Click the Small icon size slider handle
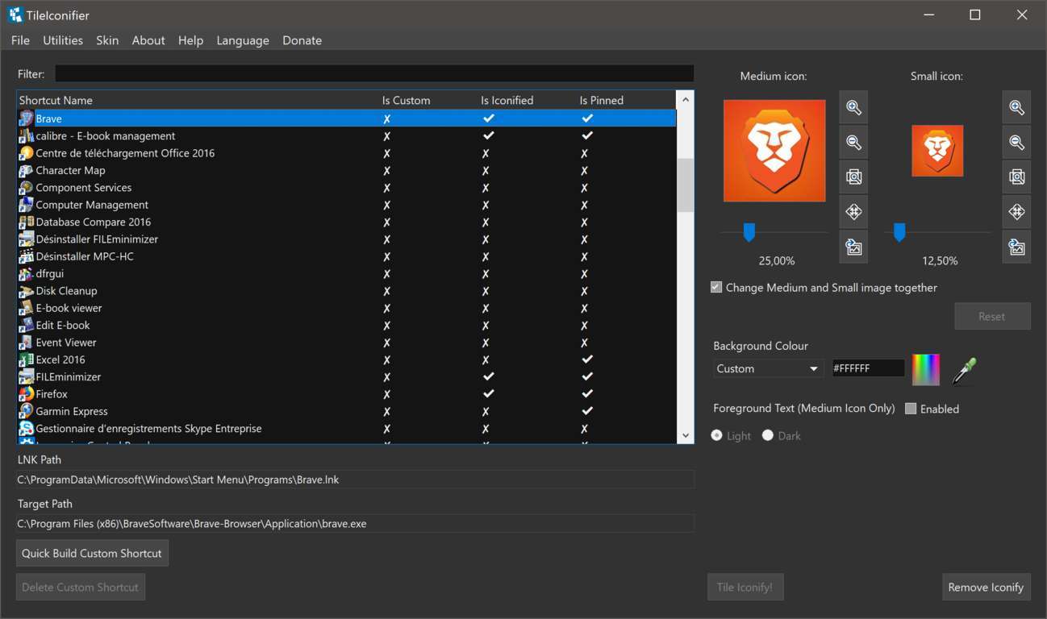This screenshot has width=1047, height=619. click(x=899, y=233)
